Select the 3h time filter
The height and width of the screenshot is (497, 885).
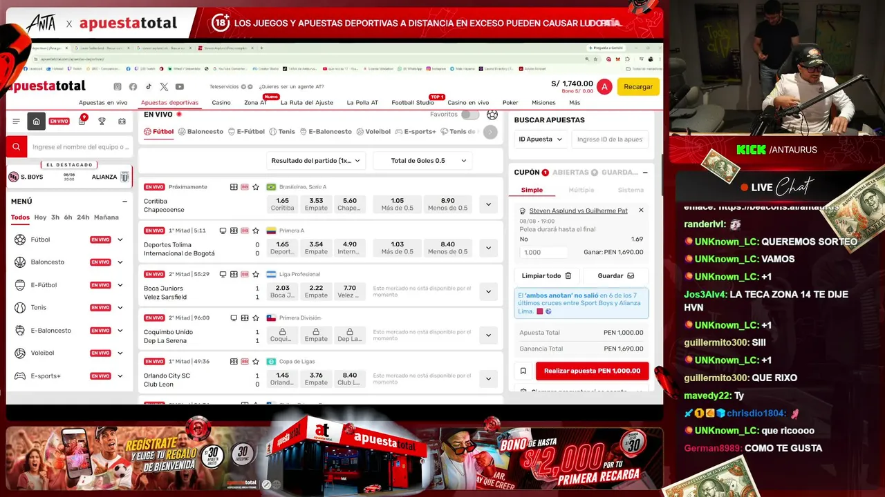click(x=55, y=217)
